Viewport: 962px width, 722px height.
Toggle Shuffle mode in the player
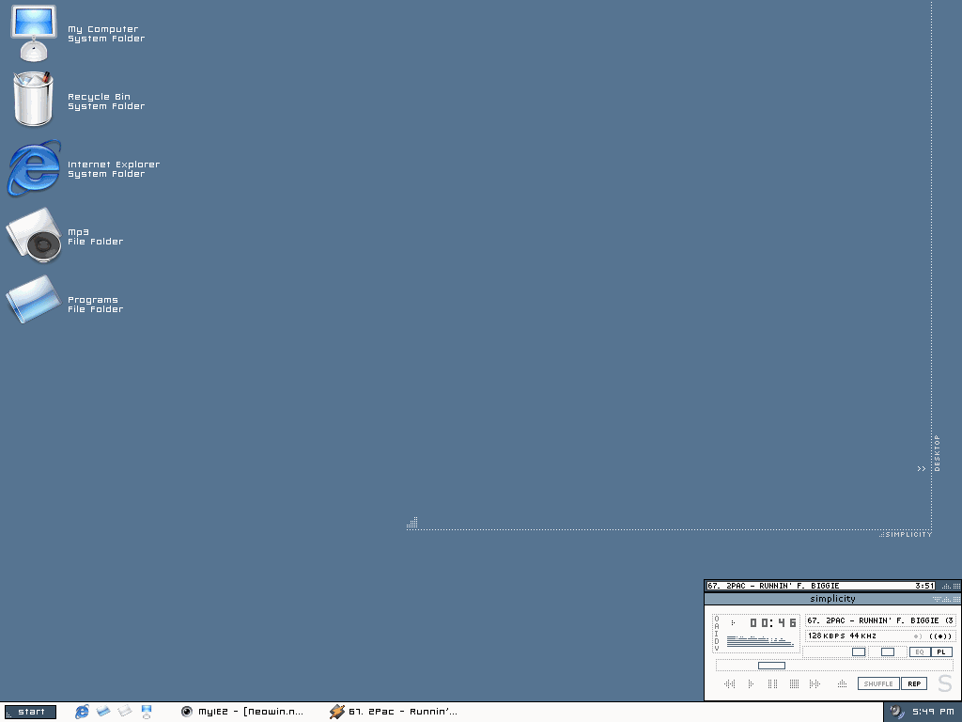[877, 683]
